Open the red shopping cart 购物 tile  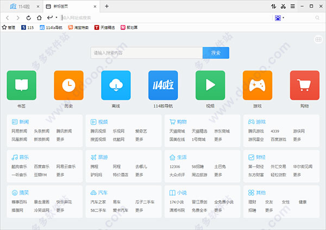pyautogui.click(x=305, y=85)
